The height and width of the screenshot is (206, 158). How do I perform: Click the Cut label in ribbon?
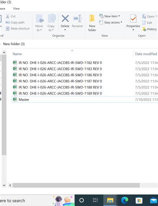click(13, 16)
